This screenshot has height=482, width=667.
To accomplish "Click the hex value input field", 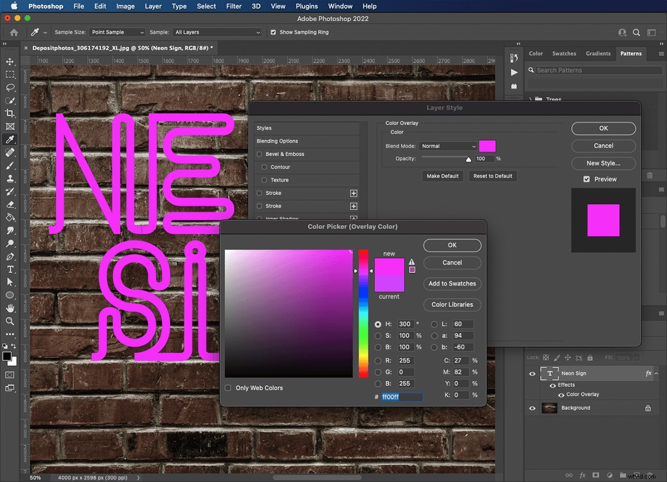I will 401,397.
